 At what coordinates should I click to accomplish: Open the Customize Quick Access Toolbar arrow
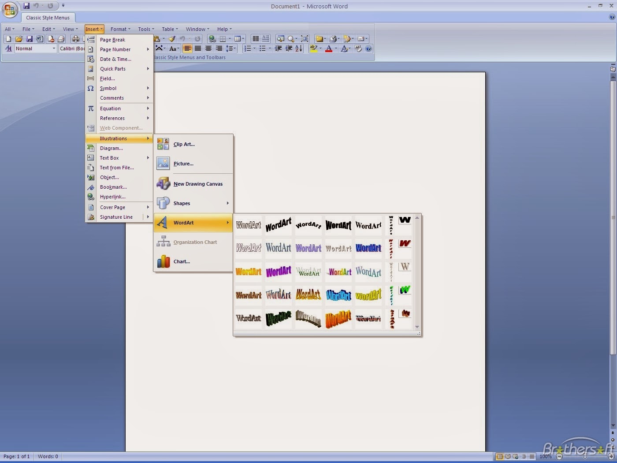point(63,6)
